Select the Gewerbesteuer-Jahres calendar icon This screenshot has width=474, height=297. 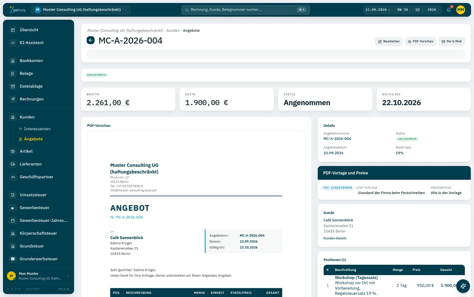click(13, 220)
